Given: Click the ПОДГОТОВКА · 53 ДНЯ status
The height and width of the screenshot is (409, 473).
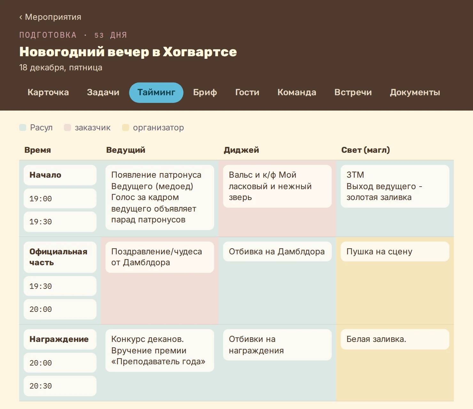Looking at the screenshot, I should [x=73, y=35].
